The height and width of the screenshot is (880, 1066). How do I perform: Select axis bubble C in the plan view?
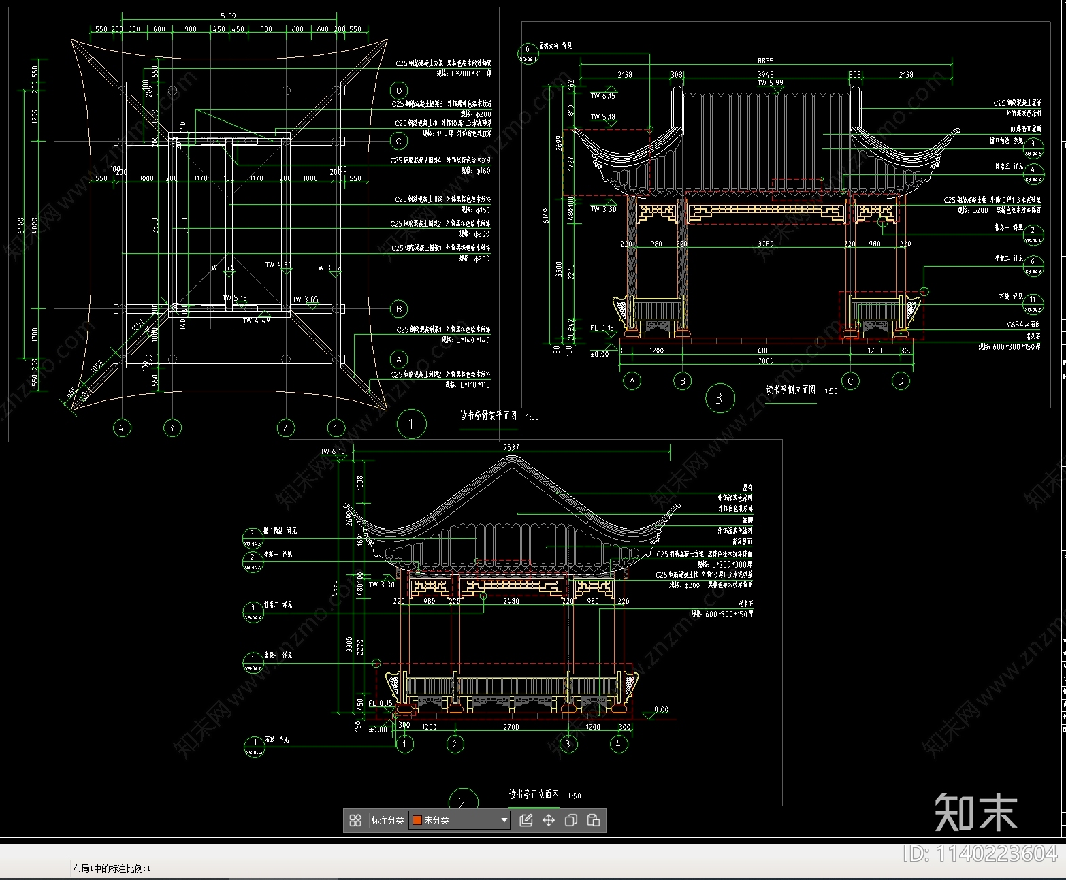(399, 141)
